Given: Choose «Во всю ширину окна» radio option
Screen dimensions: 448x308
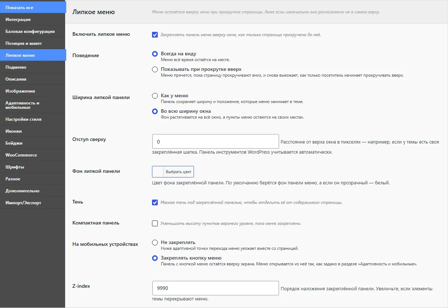Looking at the screenshot, I should (x=155, y=111).
